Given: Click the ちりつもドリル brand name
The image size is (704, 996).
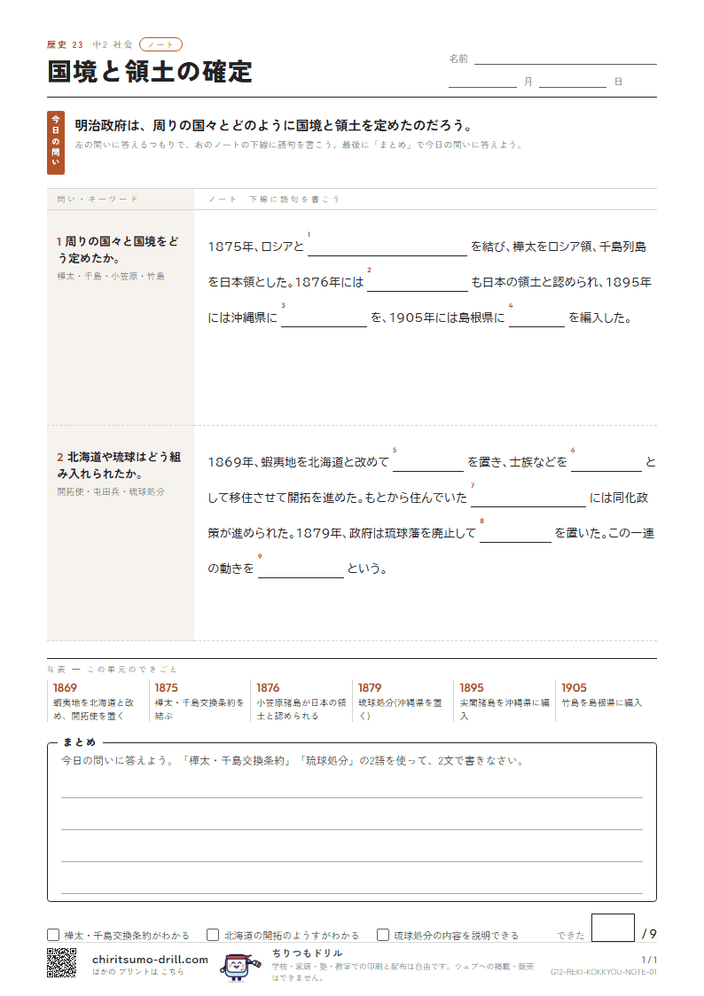Looking at the screenshot, I should click(308, 953).
